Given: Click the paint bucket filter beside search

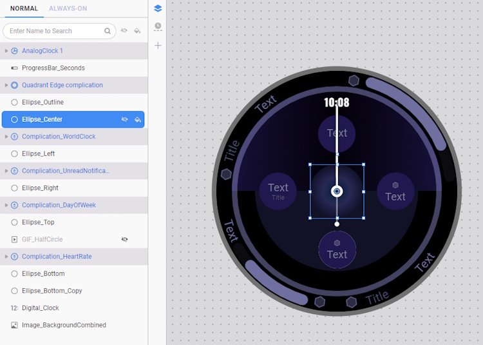Looking at the screenshot, I should (138, 31).
